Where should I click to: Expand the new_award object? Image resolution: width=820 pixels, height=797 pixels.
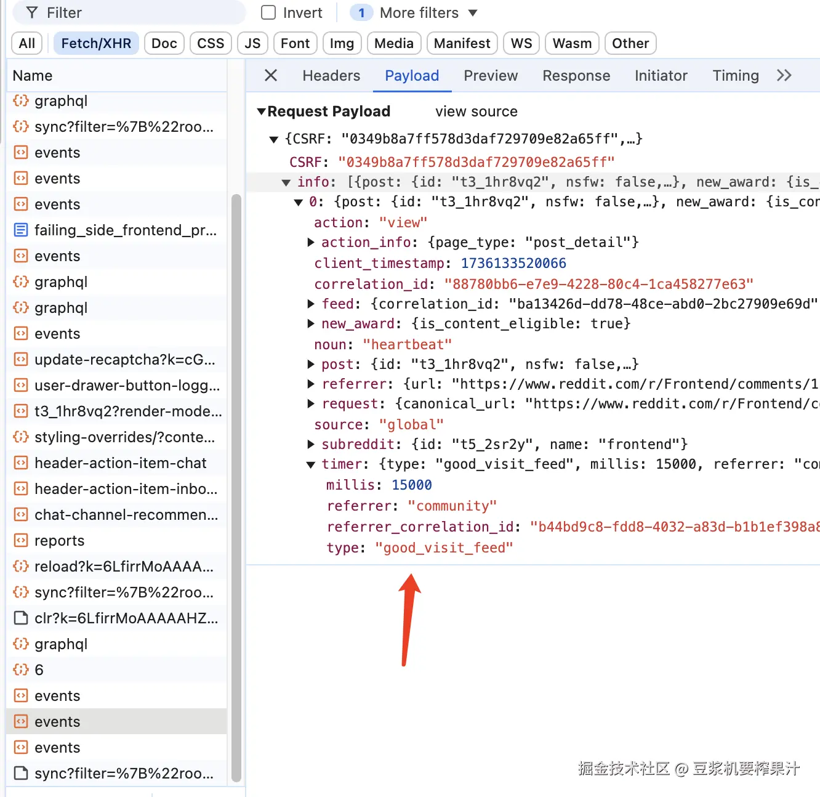click(x=311, y=324)
